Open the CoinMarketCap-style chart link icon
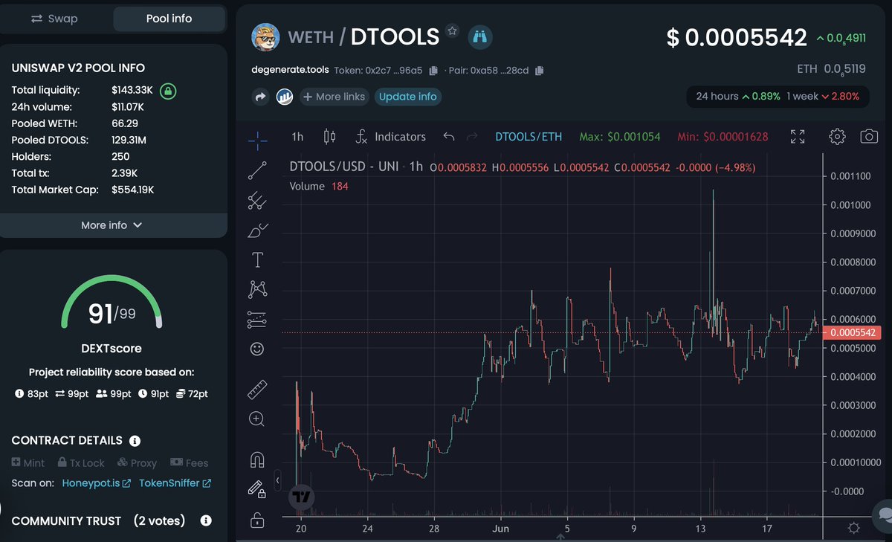 coord(285,97)
